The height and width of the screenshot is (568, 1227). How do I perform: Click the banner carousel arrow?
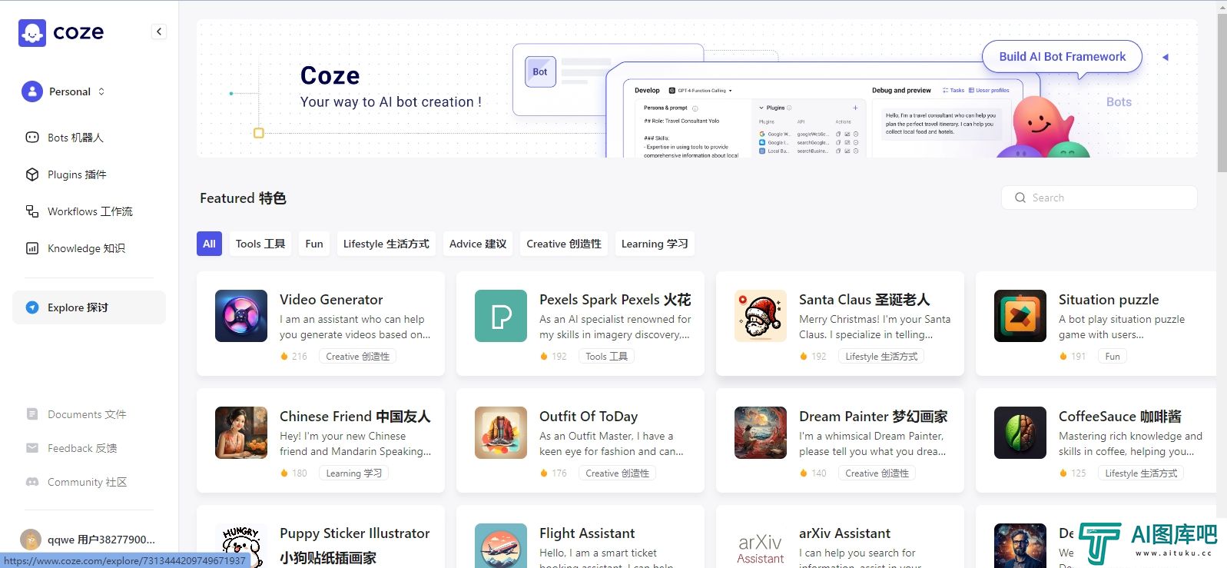(1166, 58)
